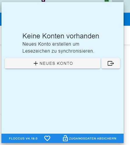Open the account import icon button
This screenshot has height=145, width=130.
(111, 63)
